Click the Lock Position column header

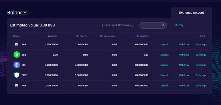[141, 36]
